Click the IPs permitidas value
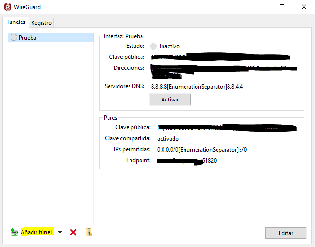This screenshot has height=247, width=315. click(x=202, y=150)
